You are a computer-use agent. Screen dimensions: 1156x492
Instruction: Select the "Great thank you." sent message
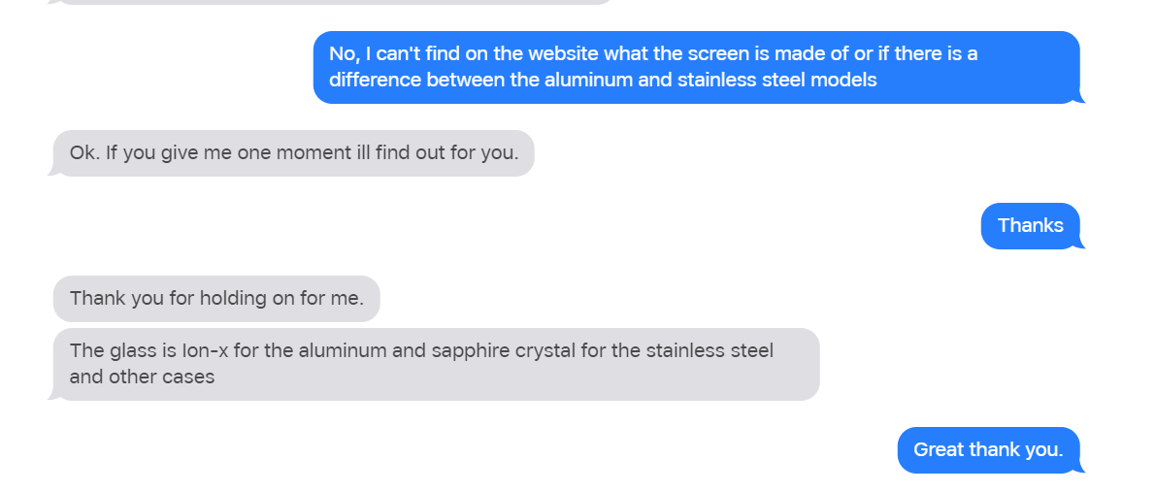pyautogui.click(x=988, y=449)
